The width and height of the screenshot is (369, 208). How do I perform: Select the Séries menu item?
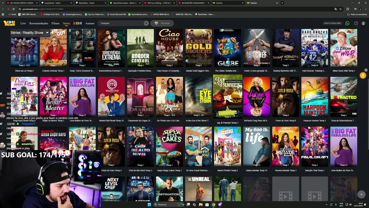pos(66,23)
